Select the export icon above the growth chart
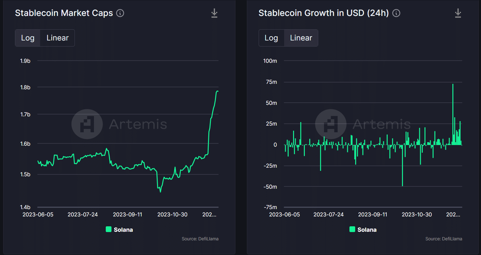This screenshot has width=481, height=255. (x=458, y=13)
